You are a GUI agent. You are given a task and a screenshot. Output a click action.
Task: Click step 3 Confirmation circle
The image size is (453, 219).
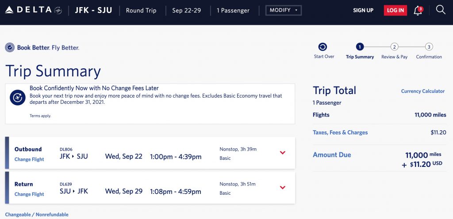point(429,47)
